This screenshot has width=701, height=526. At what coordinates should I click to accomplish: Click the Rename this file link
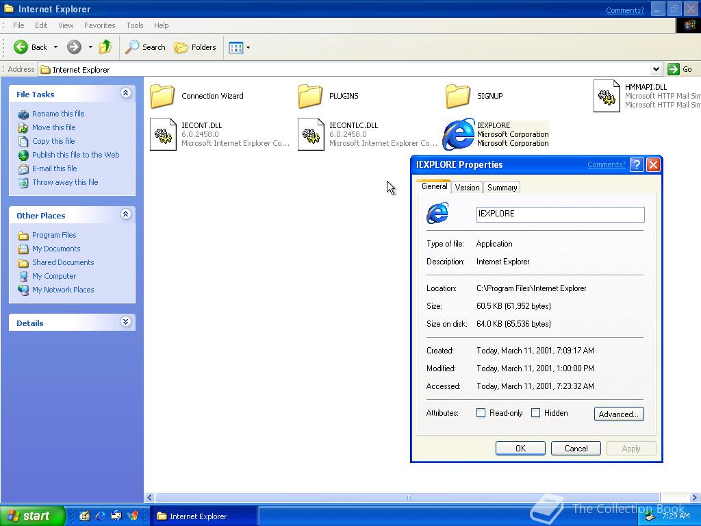pyautogui.click(x=58, y=114)
